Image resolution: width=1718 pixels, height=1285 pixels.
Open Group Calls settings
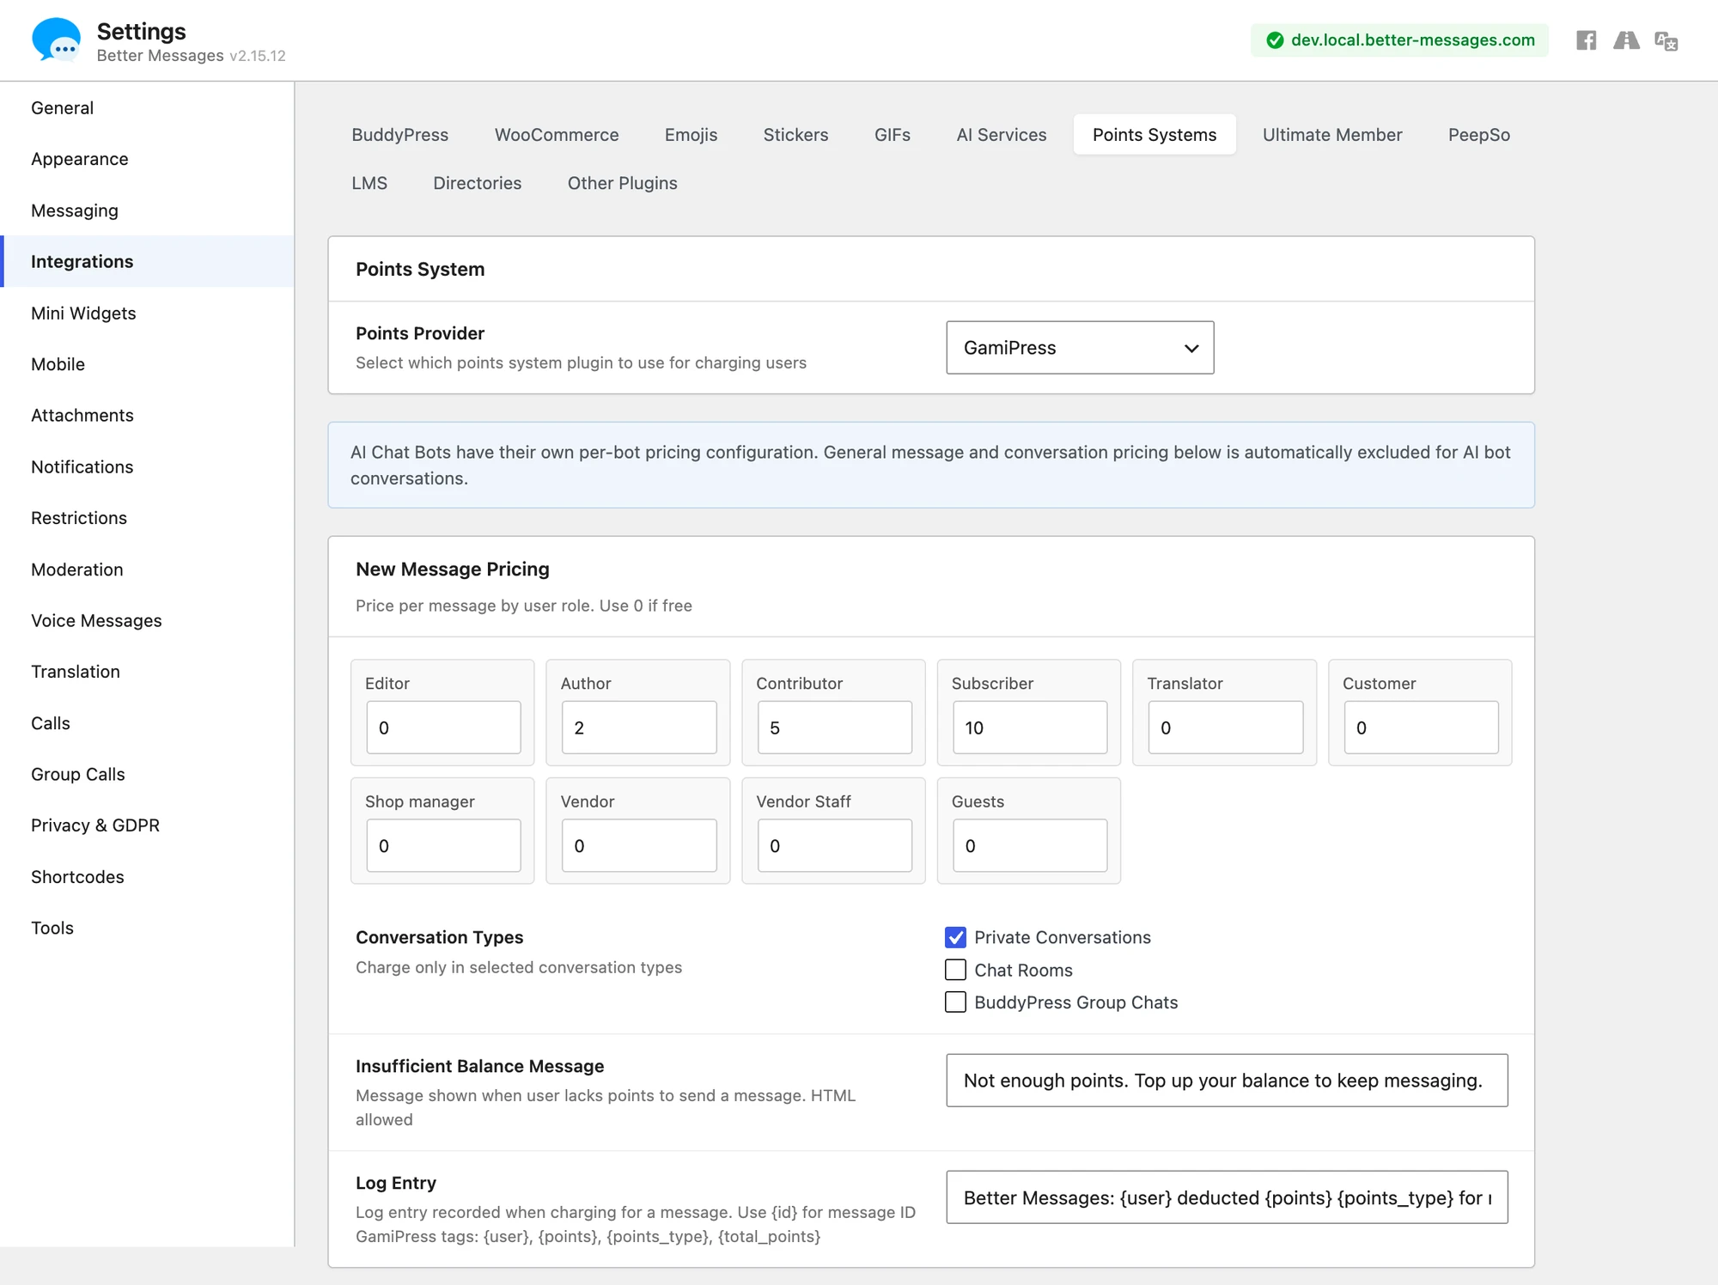pos(147,774)
